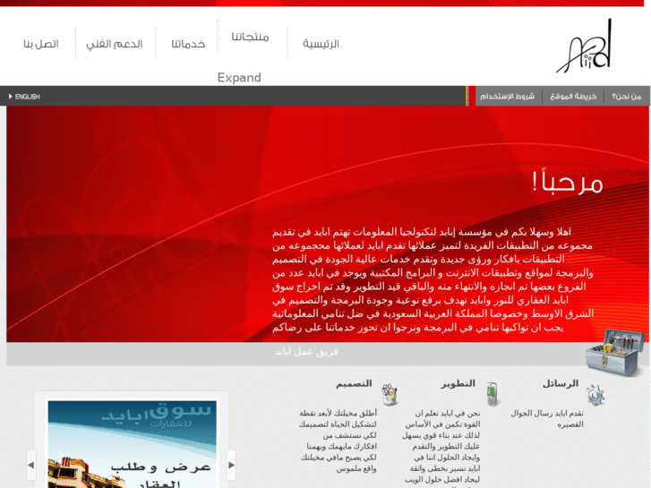
Task: Click the التطوير section heading
Action: click(x=458, y=383)
